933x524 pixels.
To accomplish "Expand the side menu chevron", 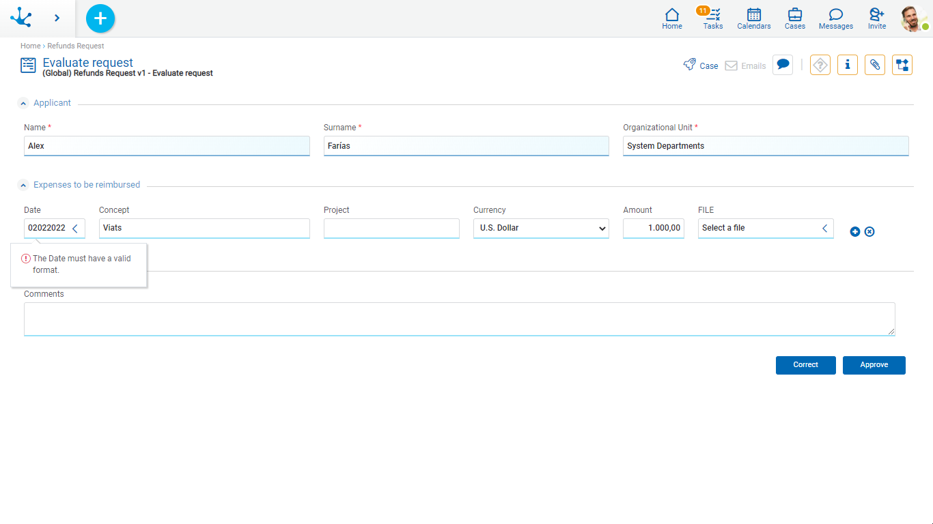I will click(57, 18).
